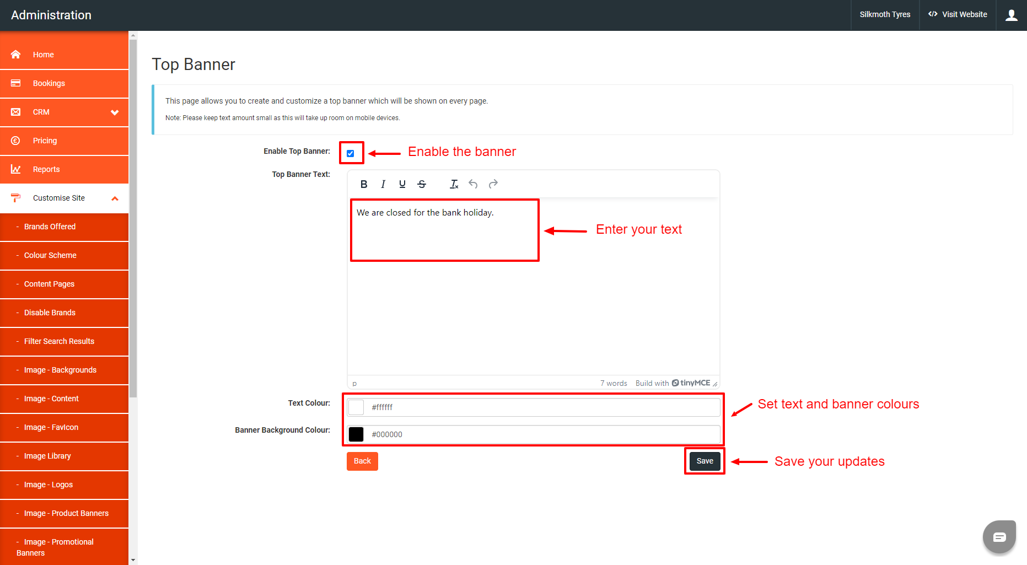Redo edit in banner editor
This screenshot has height=565, width=1027.
(493, 184)
